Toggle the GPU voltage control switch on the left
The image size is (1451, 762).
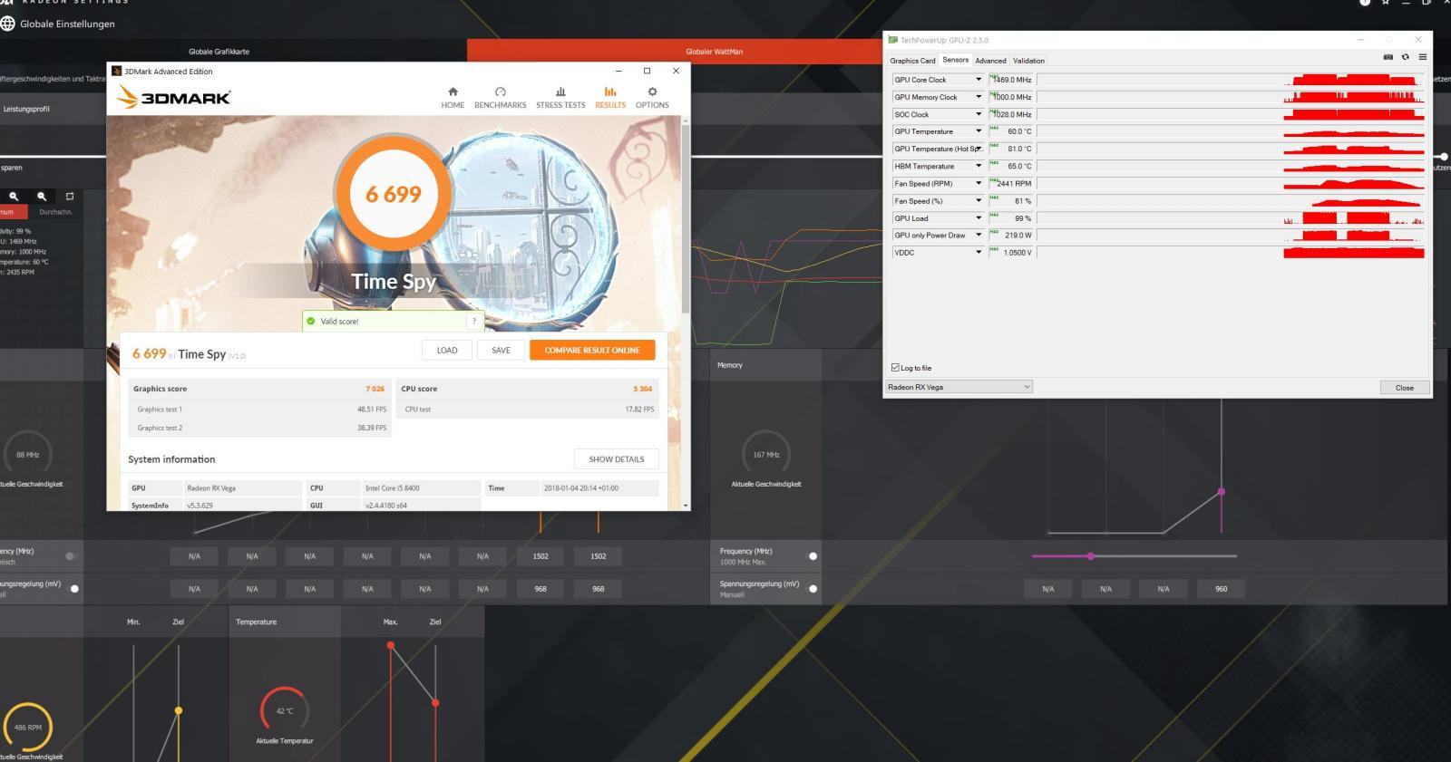click(x=74, y=589)
